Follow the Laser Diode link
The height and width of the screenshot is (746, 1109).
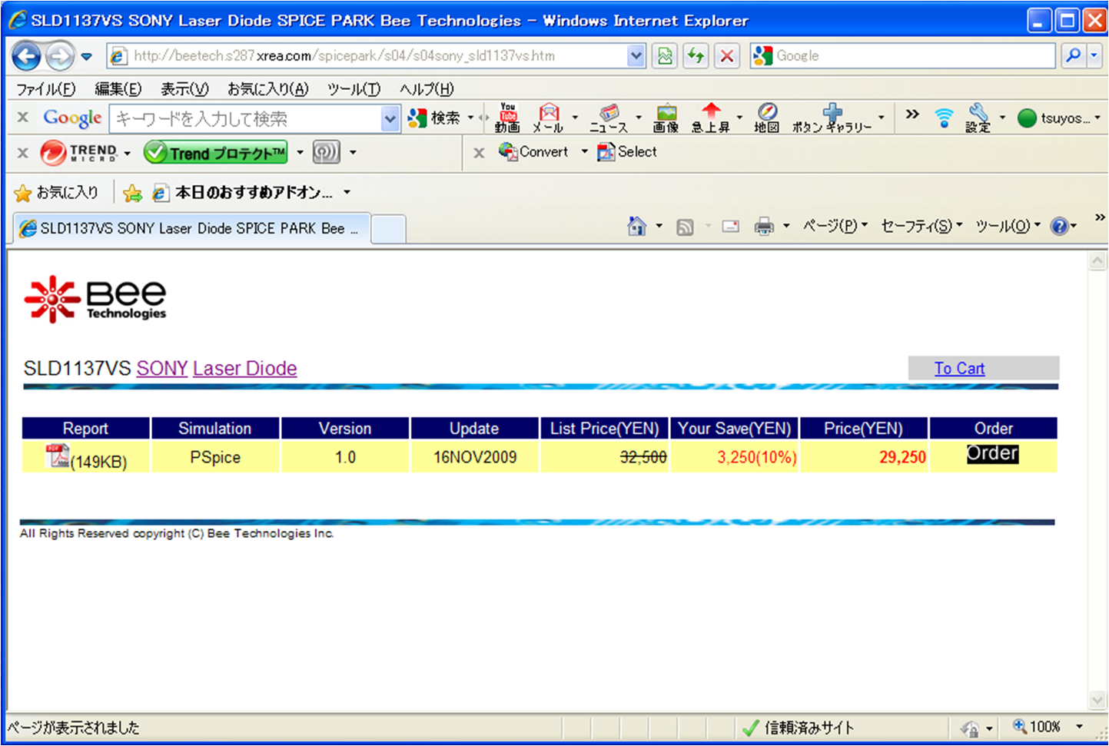point(244,368)
